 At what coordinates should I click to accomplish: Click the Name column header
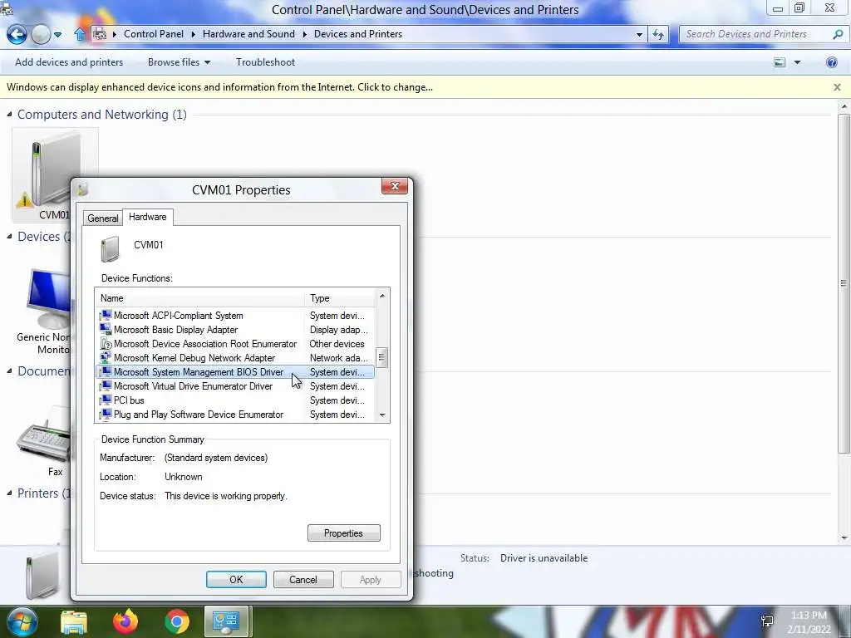[x=199, y=298]
